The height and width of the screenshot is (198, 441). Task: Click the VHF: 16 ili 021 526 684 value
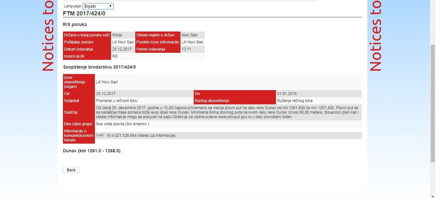pyautogui.click(x=136, y=135)
